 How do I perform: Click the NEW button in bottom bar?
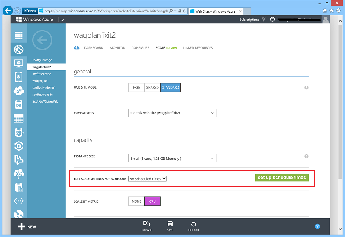pyautogui.click(x=27, y=227)
